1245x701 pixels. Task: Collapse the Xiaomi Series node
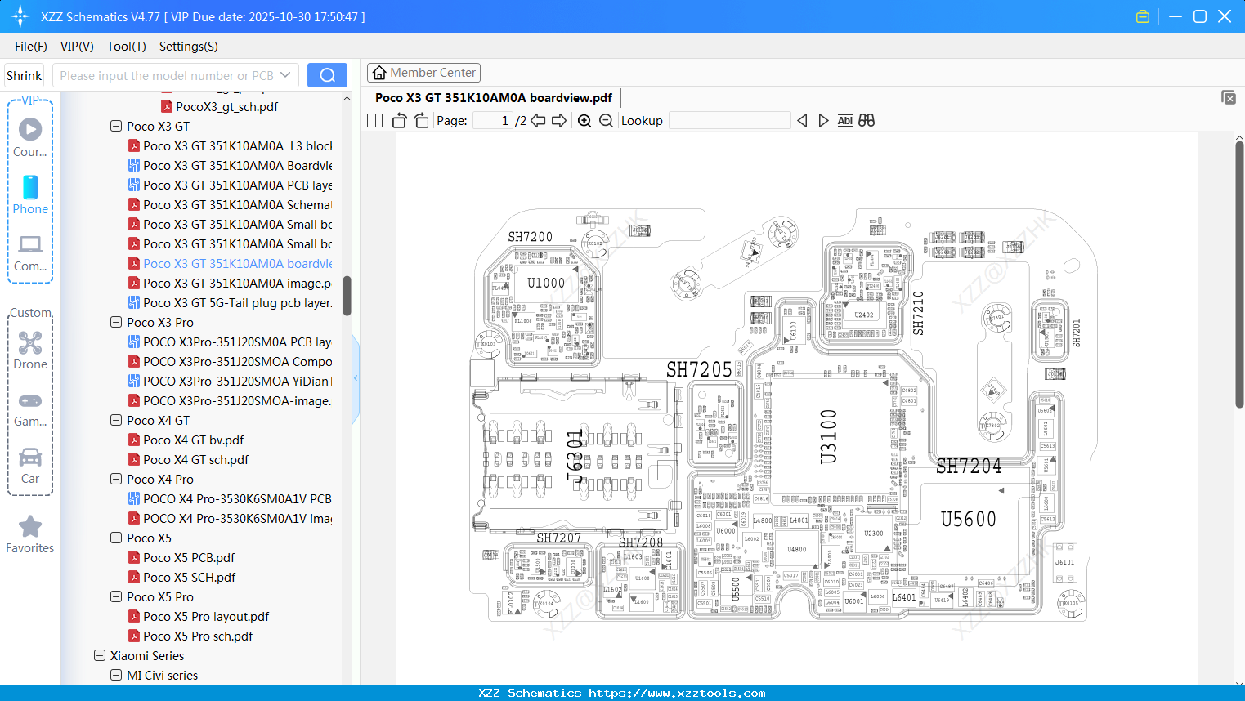(100, 656)
